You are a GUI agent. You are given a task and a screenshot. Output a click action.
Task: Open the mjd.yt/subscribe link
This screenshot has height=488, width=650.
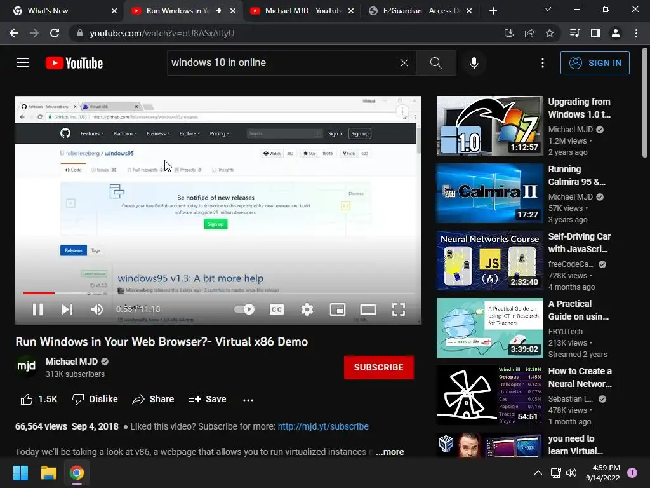pyautogui.click(x=323, y=426)
